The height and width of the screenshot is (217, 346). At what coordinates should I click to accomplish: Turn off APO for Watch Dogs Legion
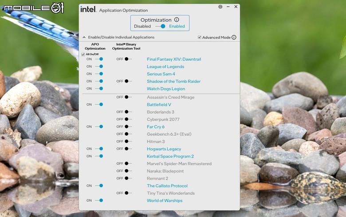pos(99,88)
